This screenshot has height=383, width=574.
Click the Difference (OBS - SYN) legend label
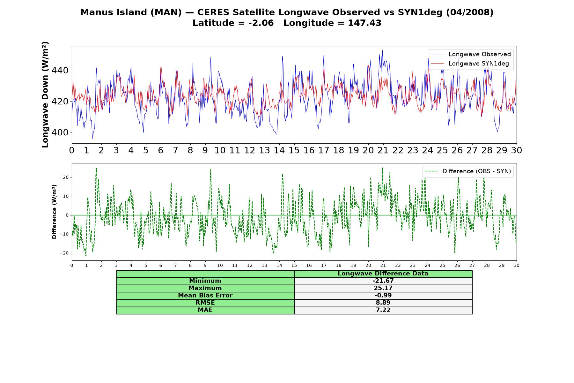click(476, 171)
